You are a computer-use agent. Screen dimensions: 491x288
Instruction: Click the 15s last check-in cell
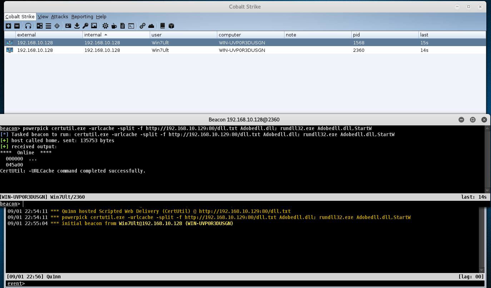click(x=452, y=43)
